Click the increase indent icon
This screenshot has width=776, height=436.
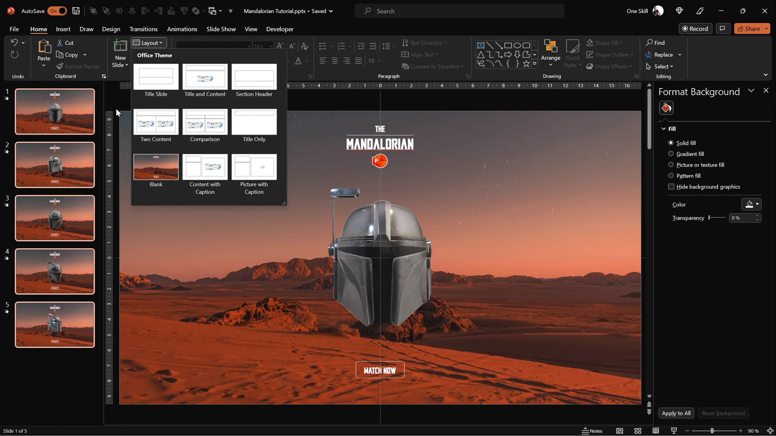373,46
